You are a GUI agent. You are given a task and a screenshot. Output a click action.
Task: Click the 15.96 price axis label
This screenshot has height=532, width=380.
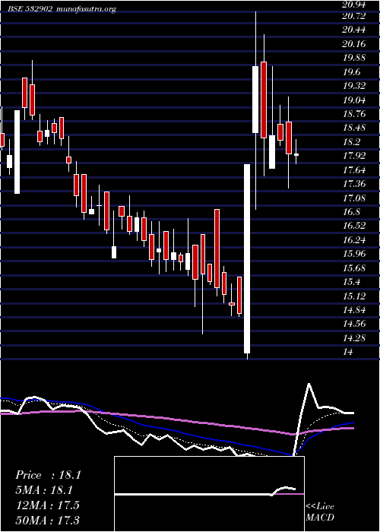(x=354, y=254)
